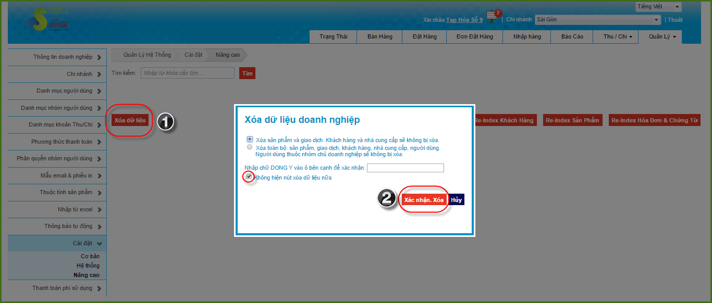Click arrow icon beside Chi nhánh
This screenshot has width=712, height=303.
pos(99,74)
